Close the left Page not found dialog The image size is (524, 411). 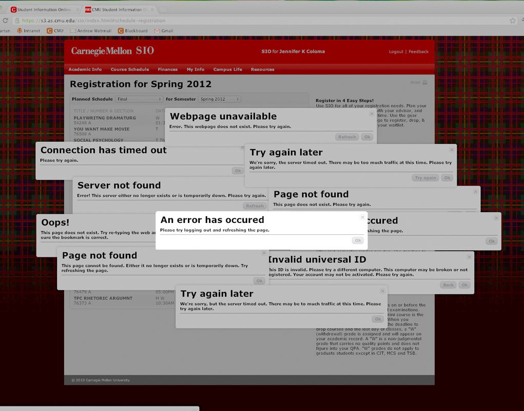pos(264,253)
